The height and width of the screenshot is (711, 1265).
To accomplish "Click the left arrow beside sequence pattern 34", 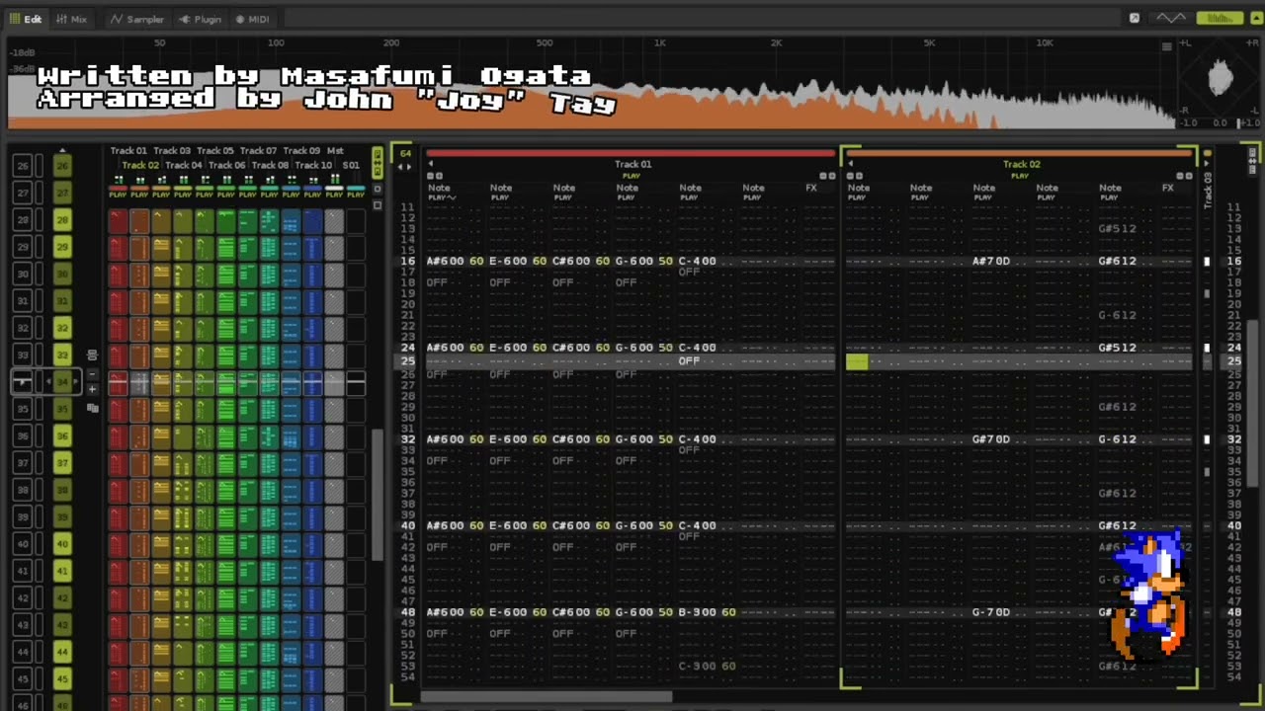I will coord(48,381).
